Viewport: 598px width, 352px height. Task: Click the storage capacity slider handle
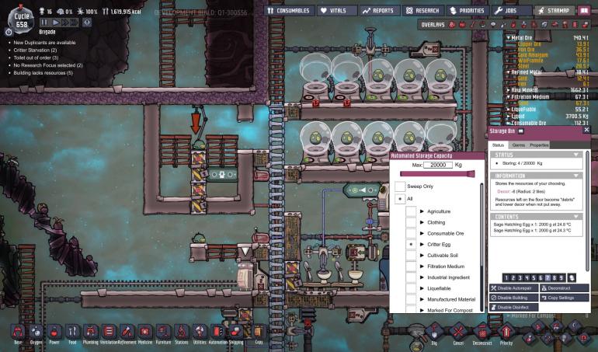pyautogui.click(x=471, y=174)
